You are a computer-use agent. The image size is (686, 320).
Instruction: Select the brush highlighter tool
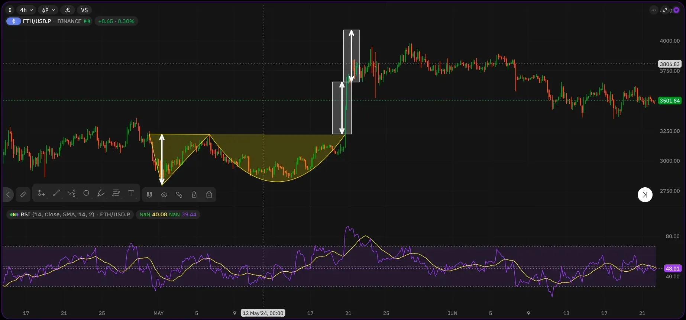[101, 193]
